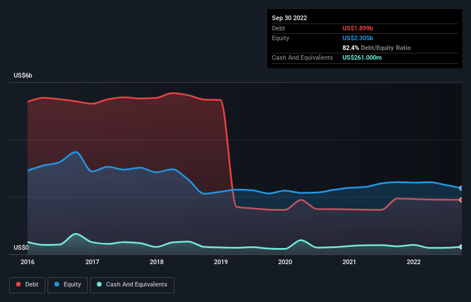Click the US$1.899b debt value

357,28
